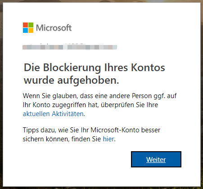203x189 pixels.
Task: Click the word Blockierung in the heading
Action: (x=72, y=68)
